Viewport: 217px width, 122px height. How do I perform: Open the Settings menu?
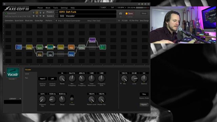point(64,8)
